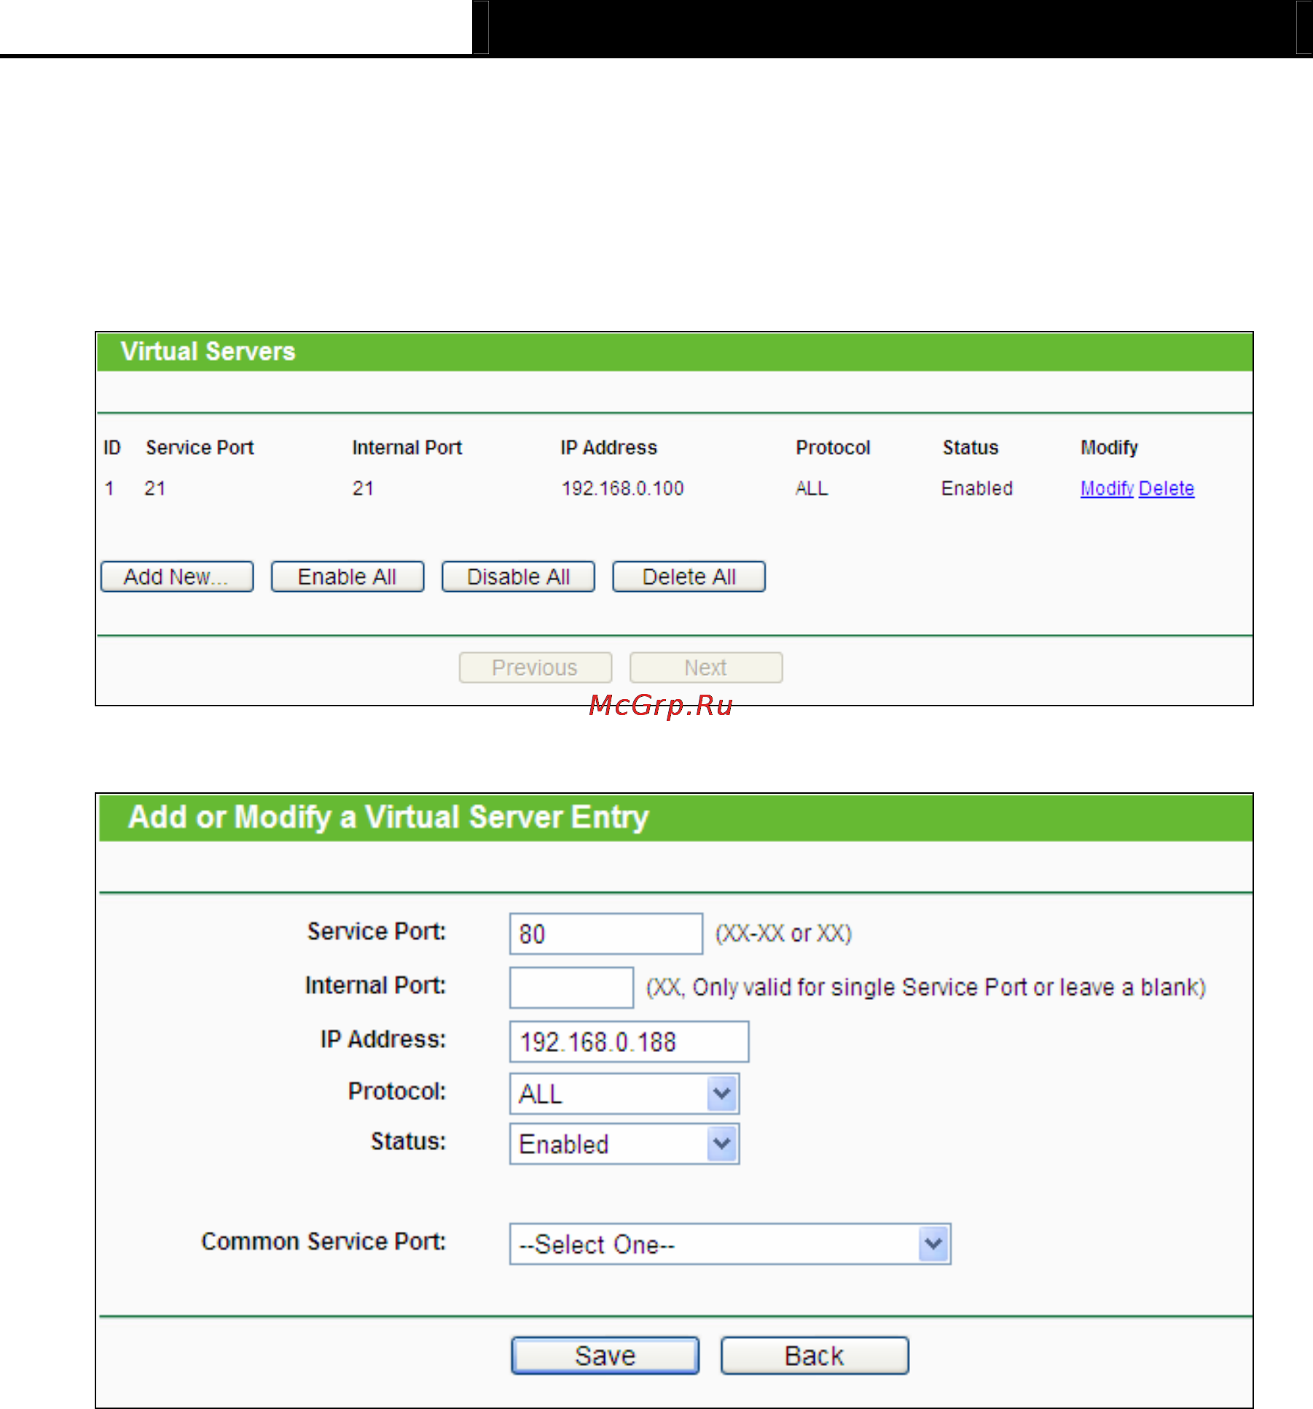Viewport: 1313px width, 1409px height.
Task: Click Delete link for entry 1
Action: pos(1167,488)
